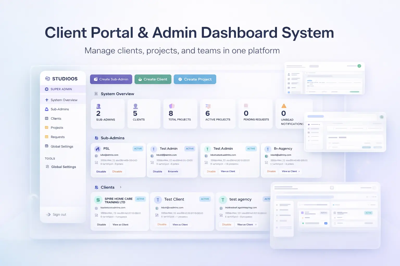Disable the PSL sub-admin account
The image size is (400, 266).
click(x=101, y=171)
